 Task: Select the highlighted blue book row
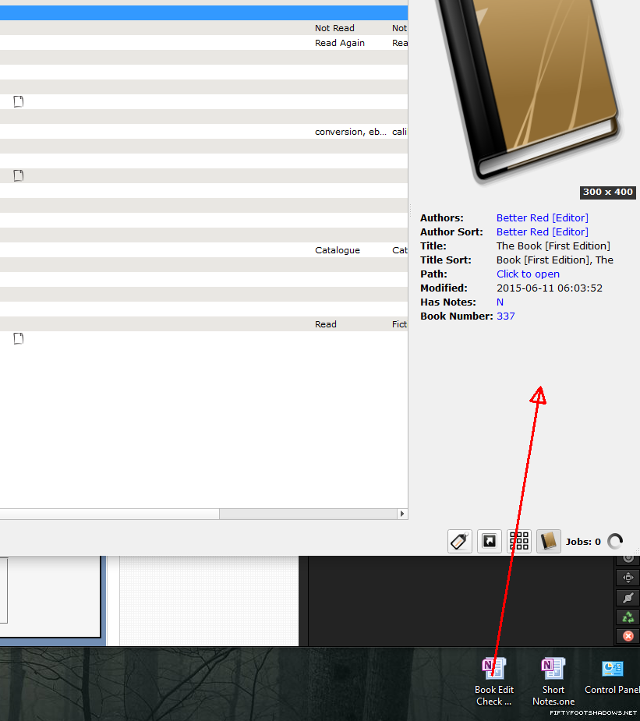(x=203, y=13)
